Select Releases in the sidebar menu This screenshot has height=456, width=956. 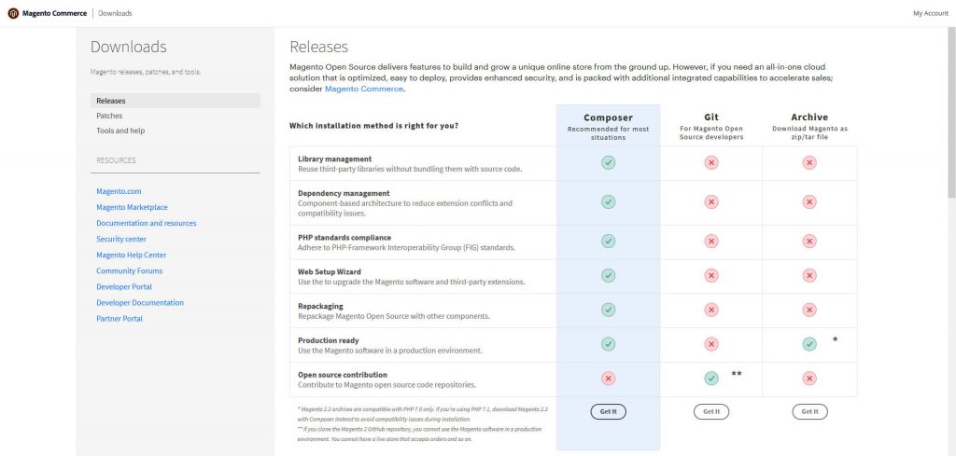[x=111, y=101]
